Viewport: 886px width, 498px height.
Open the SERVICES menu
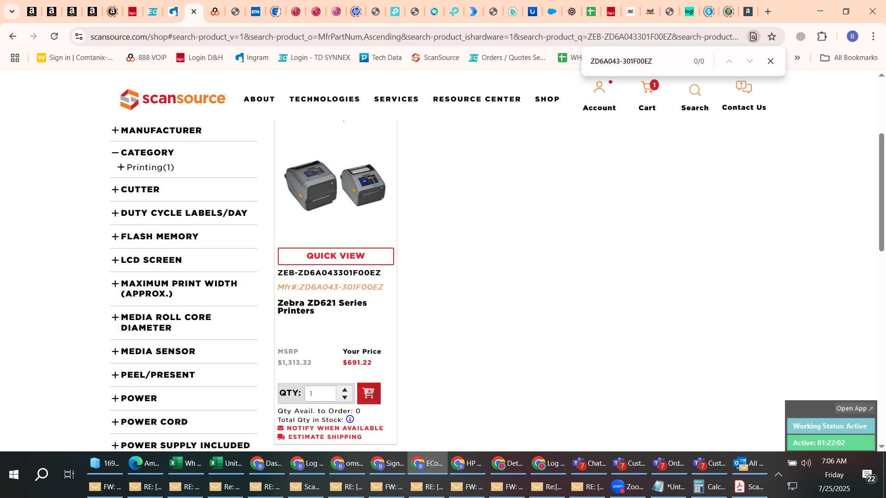396,99
